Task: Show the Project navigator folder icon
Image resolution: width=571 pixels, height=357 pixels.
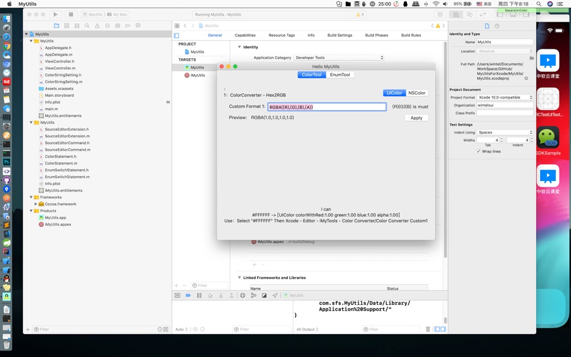Action: click(56, 26)
